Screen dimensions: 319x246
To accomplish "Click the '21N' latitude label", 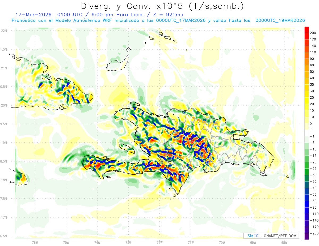I will [x=4, y=68].
